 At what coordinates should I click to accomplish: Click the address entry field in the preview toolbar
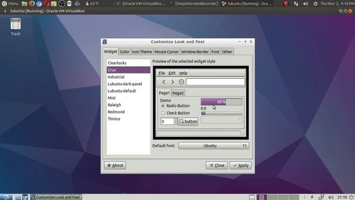[x=215, y=82]
